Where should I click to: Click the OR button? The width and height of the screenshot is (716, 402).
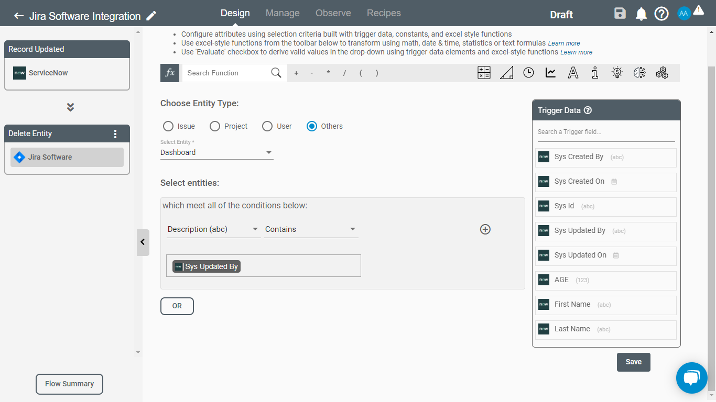[177, 306]
